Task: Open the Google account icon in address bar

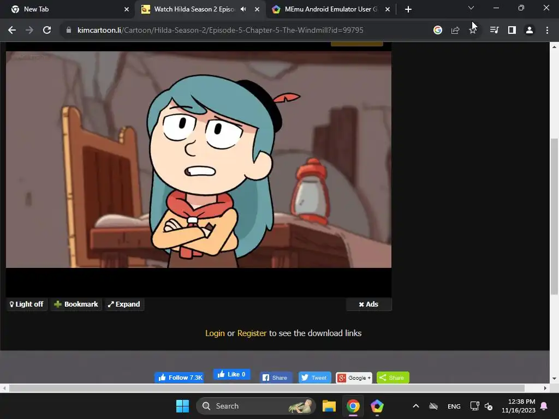Action: pos(438,31)
